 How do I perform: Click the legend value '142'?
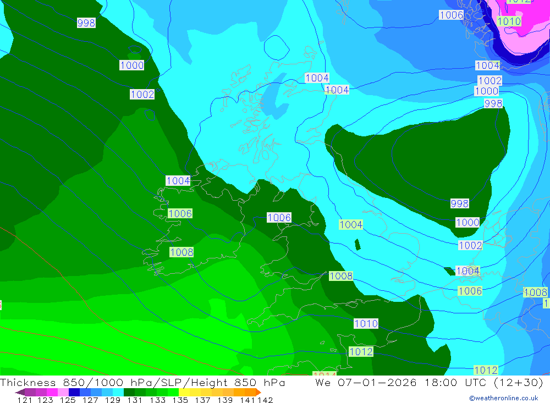coord(265,400)
